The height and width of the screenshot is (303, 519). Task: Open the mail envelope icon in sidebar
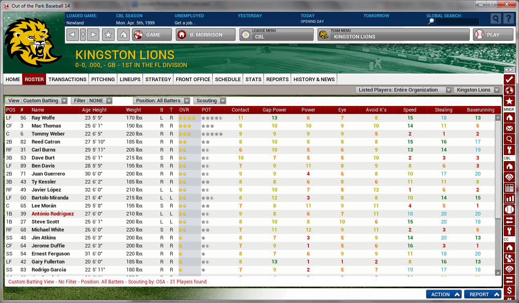(x=509, y=128)
